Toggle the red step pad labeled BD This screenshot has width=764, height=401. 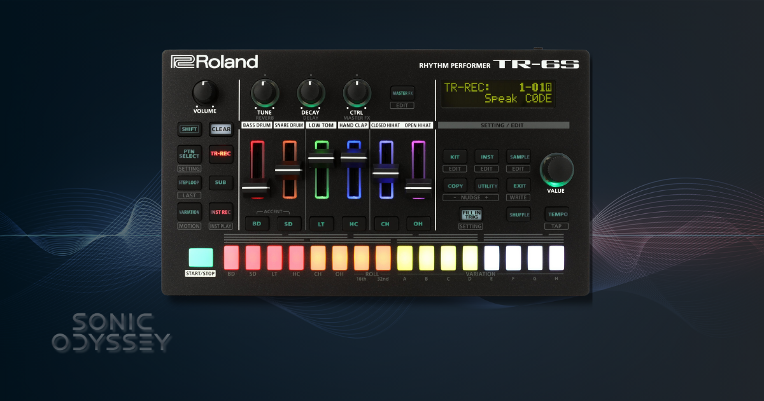pyautogui.click(x=231, y=258)
